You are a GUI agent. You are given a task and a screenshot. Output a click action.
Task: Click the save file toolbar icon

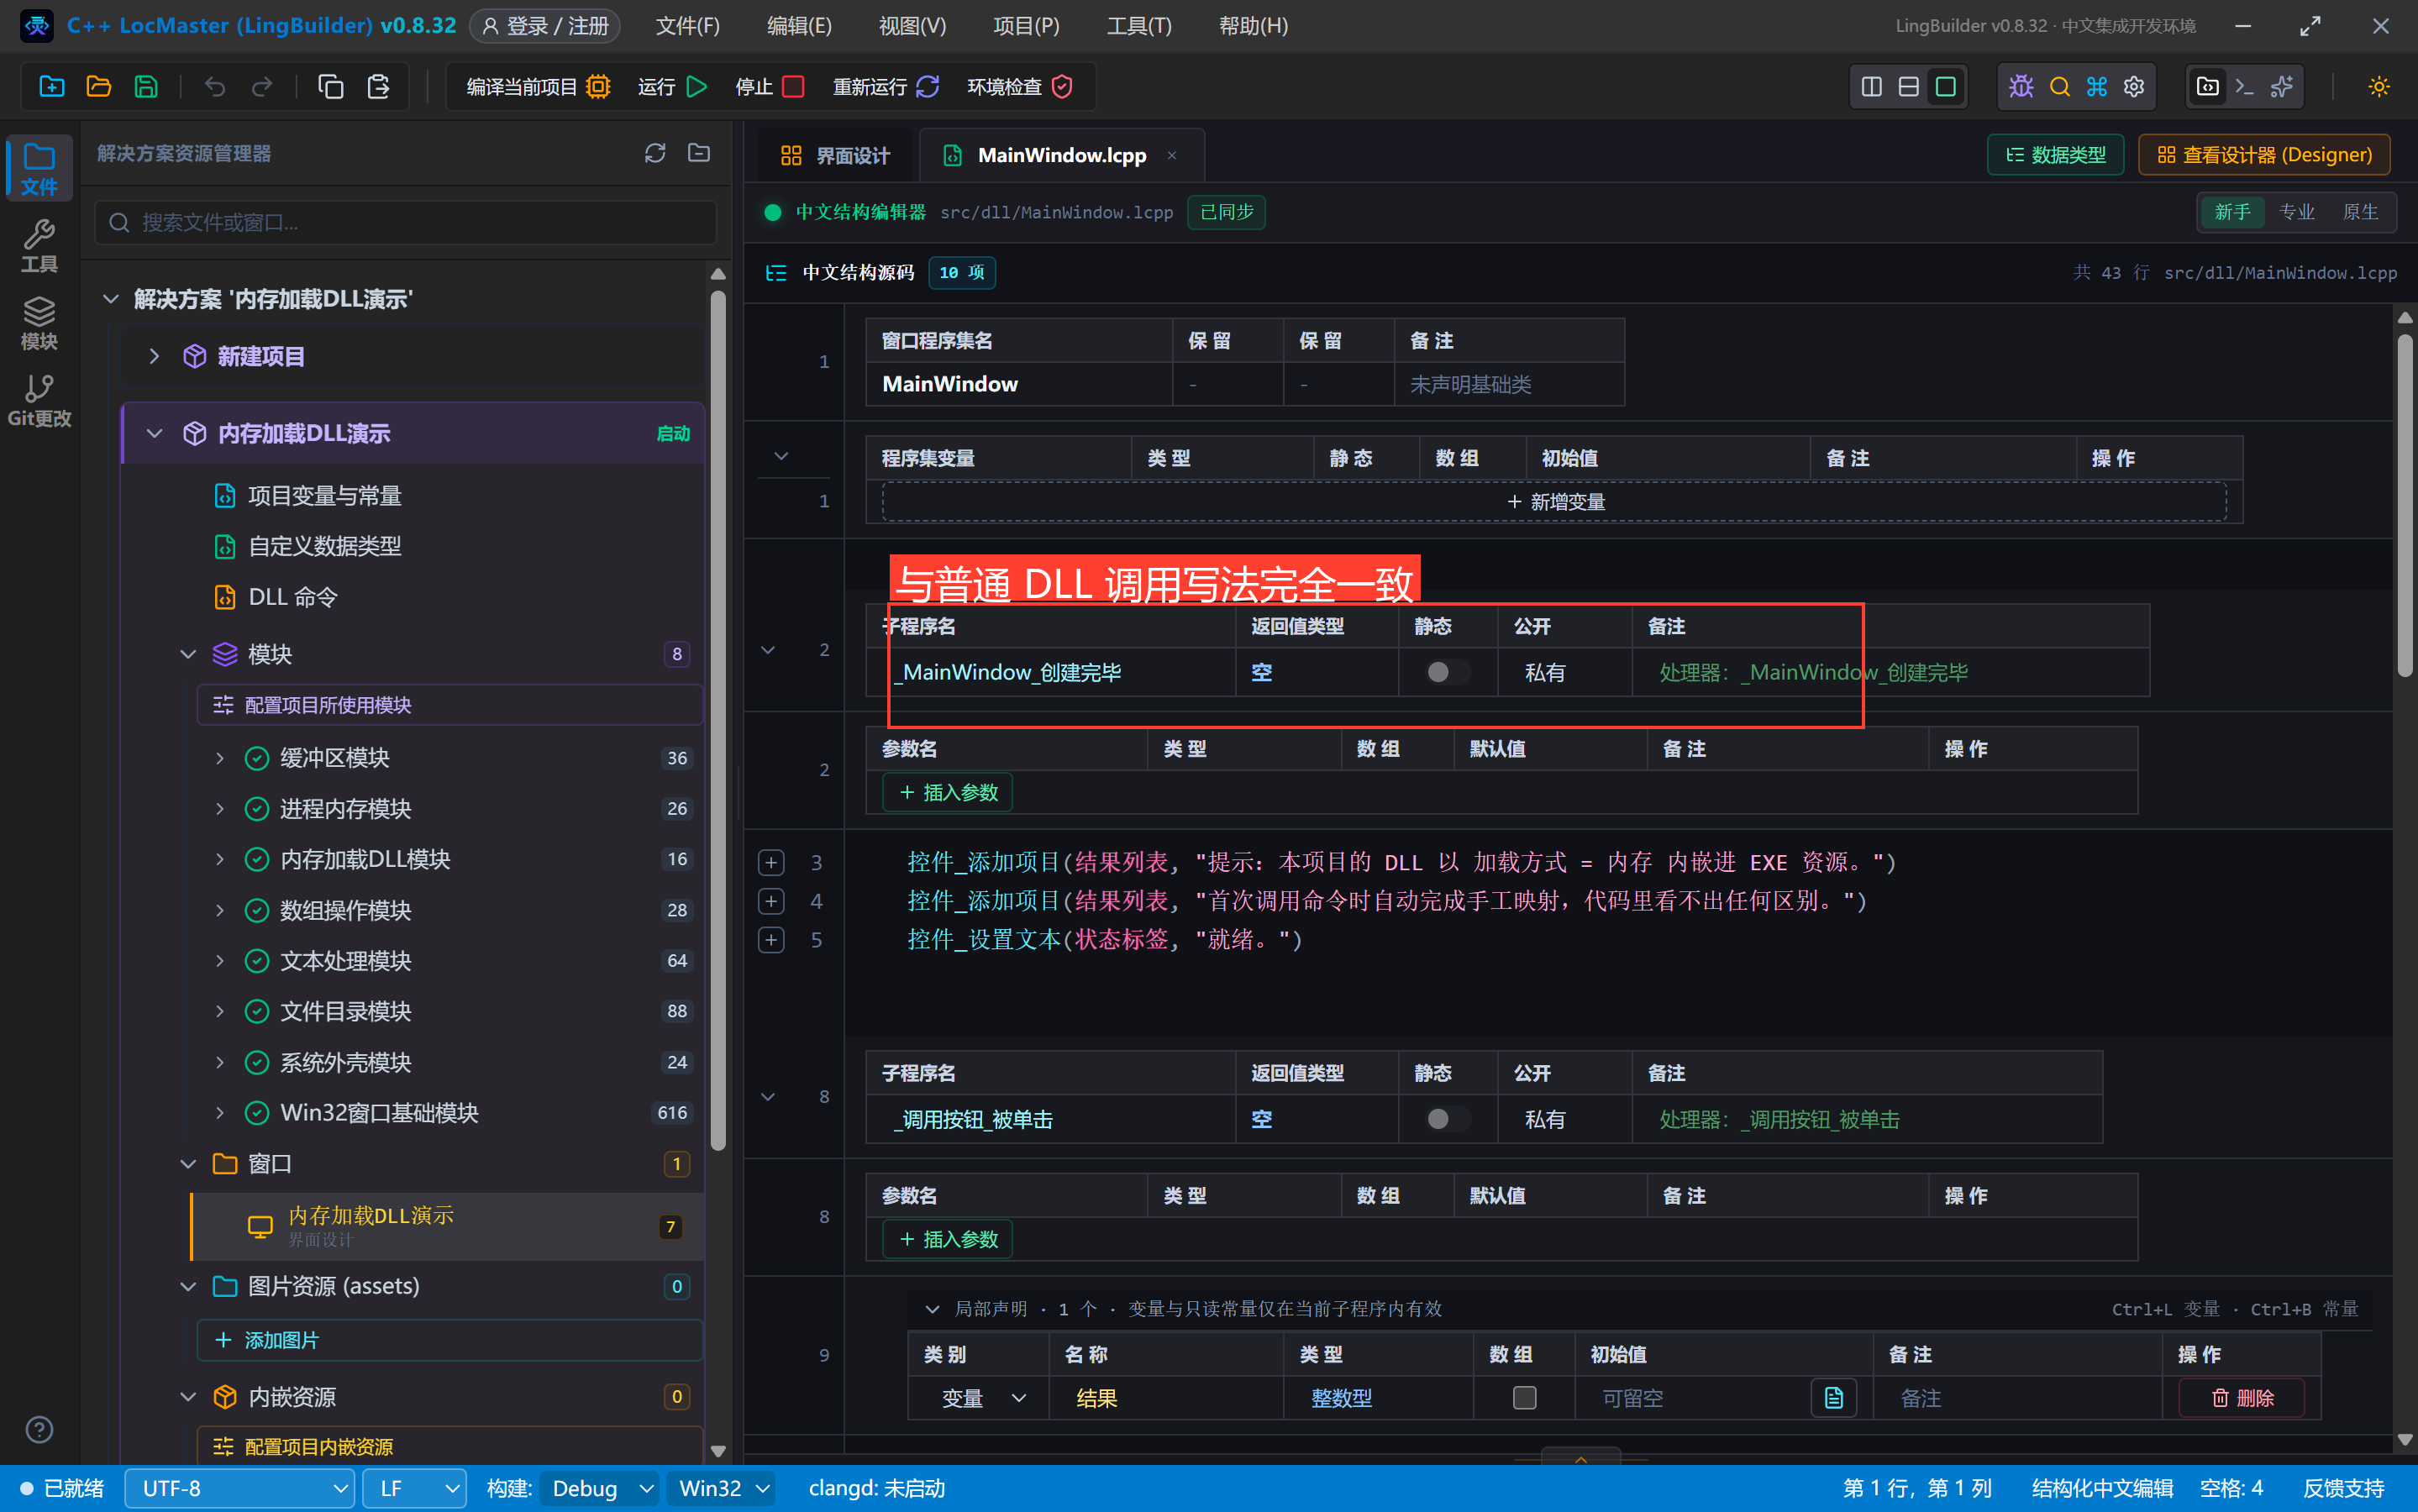click(146, 87)
